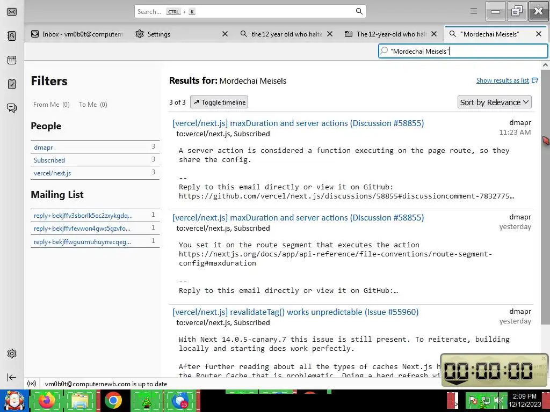
Task: Click the network tray icon
Action: point(486,400)
